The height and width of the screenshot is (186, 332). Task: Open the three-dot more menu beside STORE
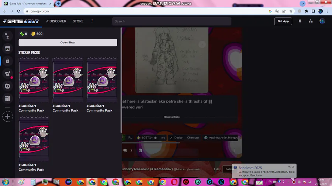coord(92,21)
